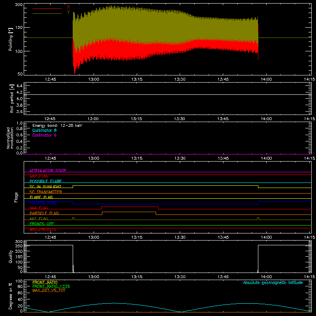The image size is (316, 316).
Task: Click the 200 tick on Pointing axis
Action: [x=19, y=5]
